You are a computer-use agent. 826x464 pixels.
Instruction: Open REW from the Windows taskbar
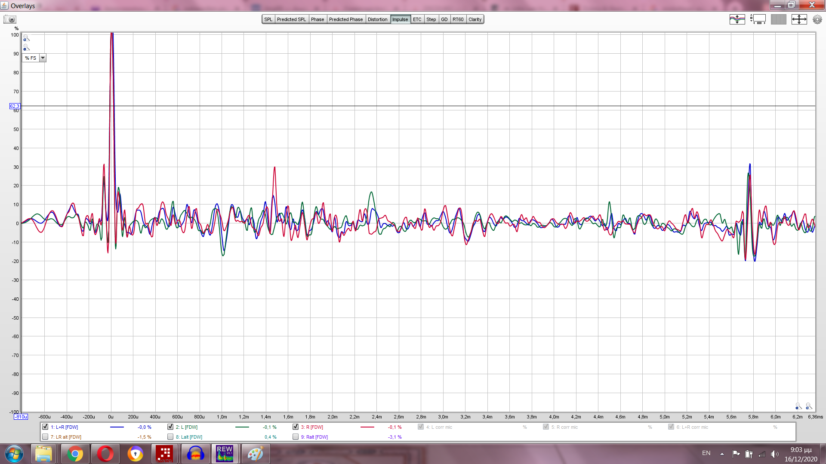[x=225, y=454]
